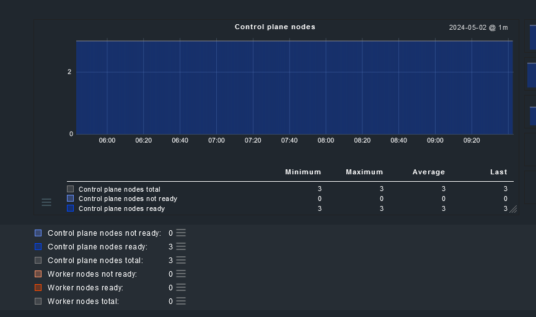The height and width of the screenshot is (317, 536).
Task: Click the graph widget's corner resize handle
Action: pyautogui.click(x=513, y=210)
